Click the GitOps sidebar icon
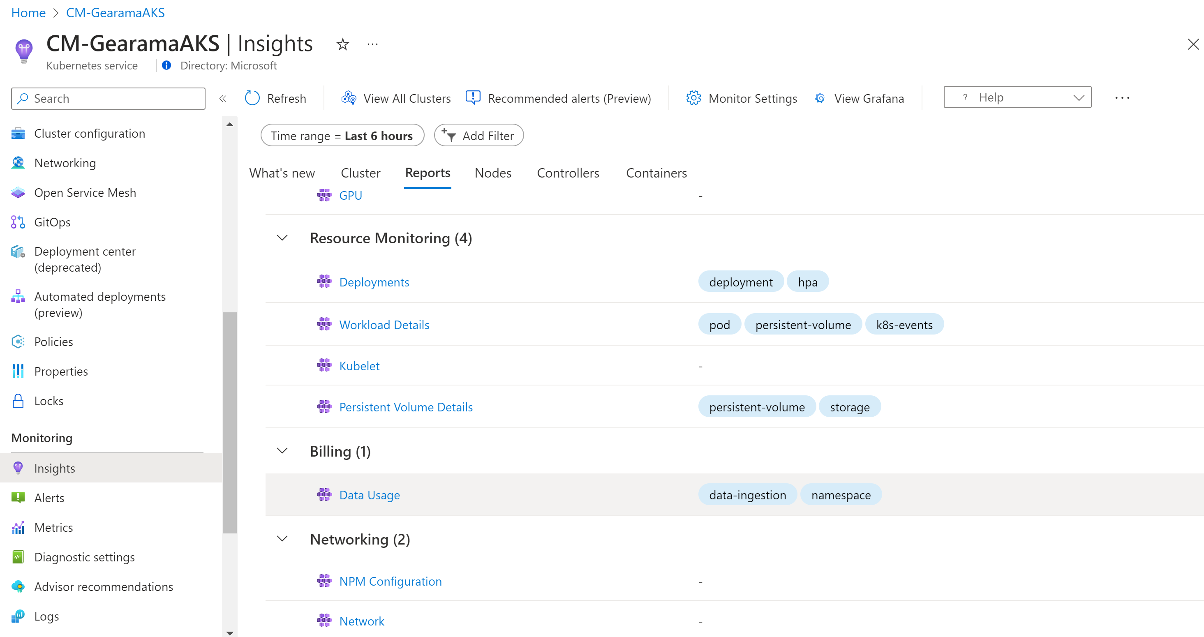Viewport: 1204px width, 637px height. click(x=18, y=222)
